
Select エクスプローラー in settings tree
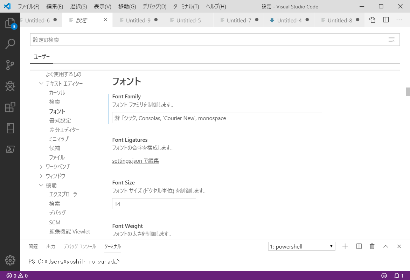click(65, 194)
